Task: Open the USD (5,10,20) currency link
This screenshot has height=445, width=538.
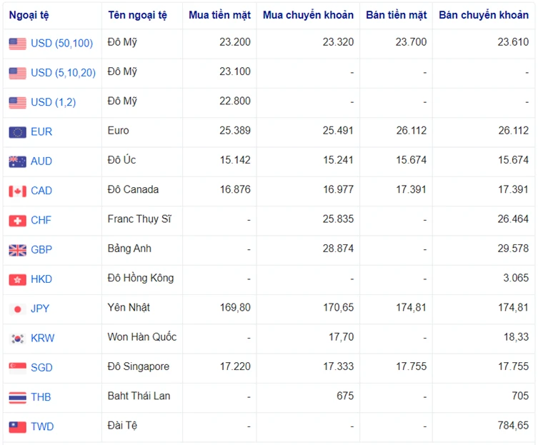Action: click(63, 73)
